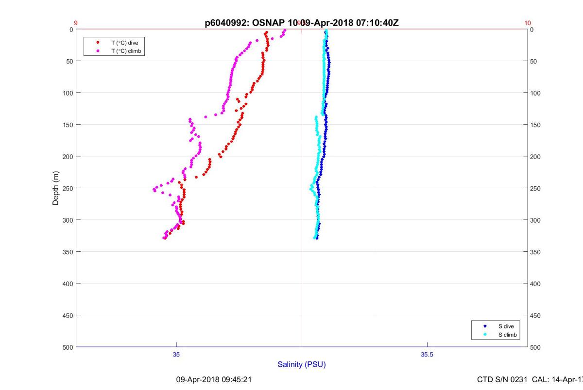Click the '35' salinity tick label

176,355
